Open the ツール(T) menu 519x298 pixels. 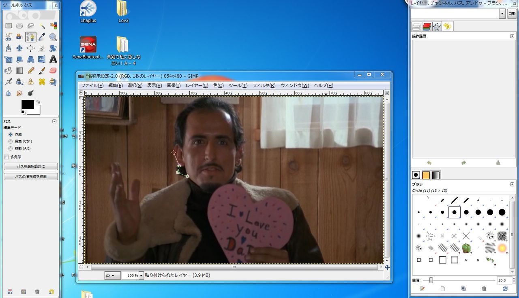(238, 86)
